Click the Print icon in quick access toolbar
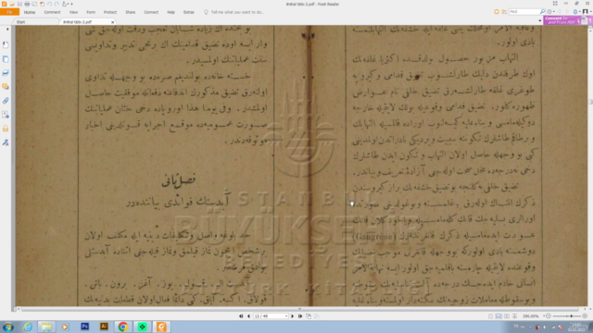 click(27, 4)
